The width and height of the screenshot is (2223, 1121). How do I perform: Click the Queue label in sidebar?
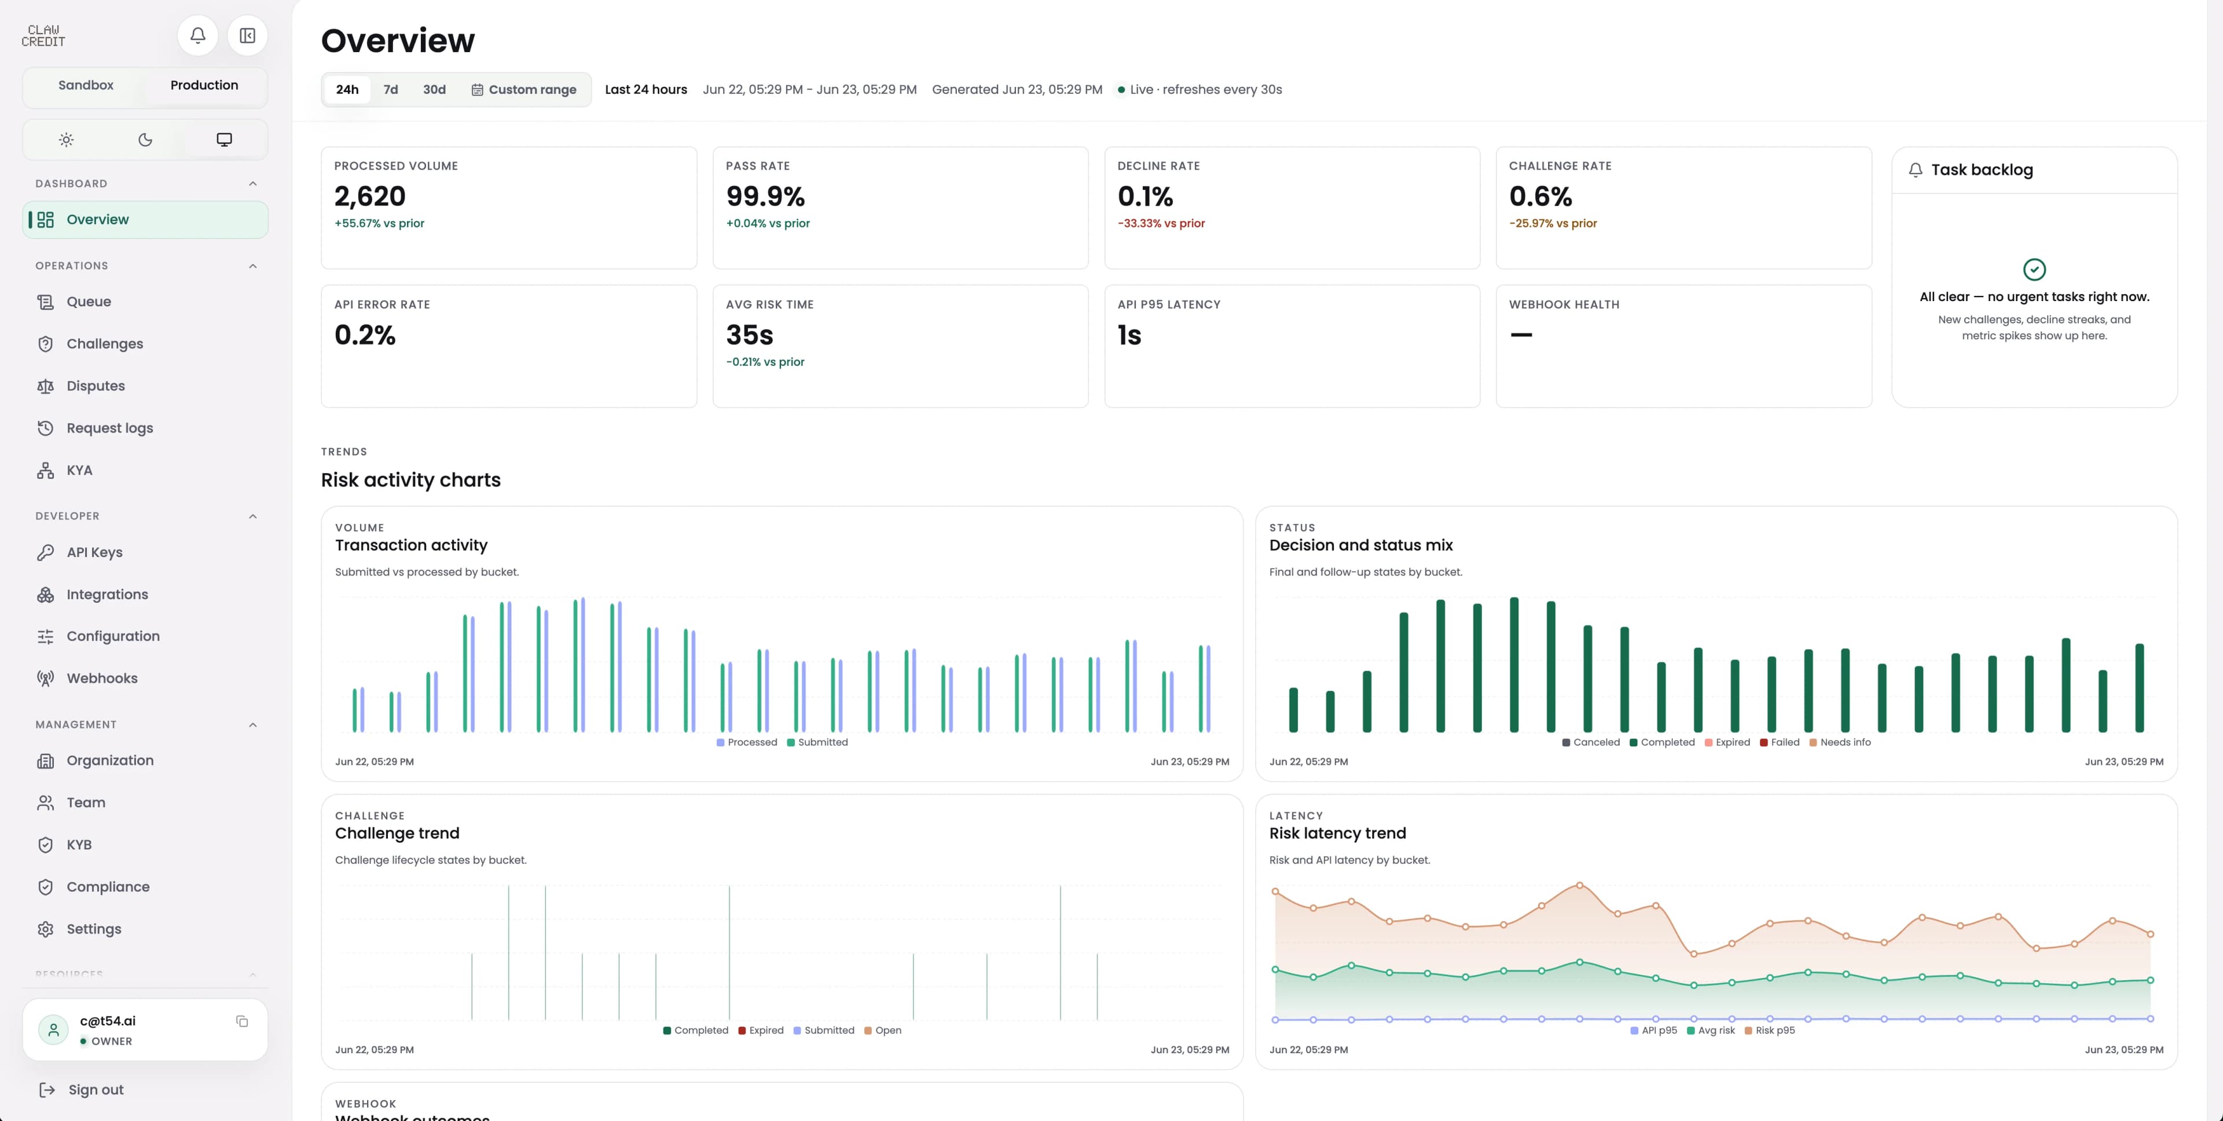coord(89,302)
